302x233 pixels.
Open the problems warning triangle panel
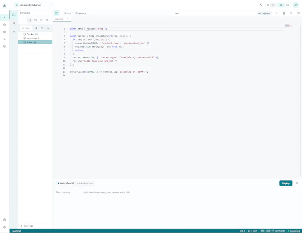[14, 32]
